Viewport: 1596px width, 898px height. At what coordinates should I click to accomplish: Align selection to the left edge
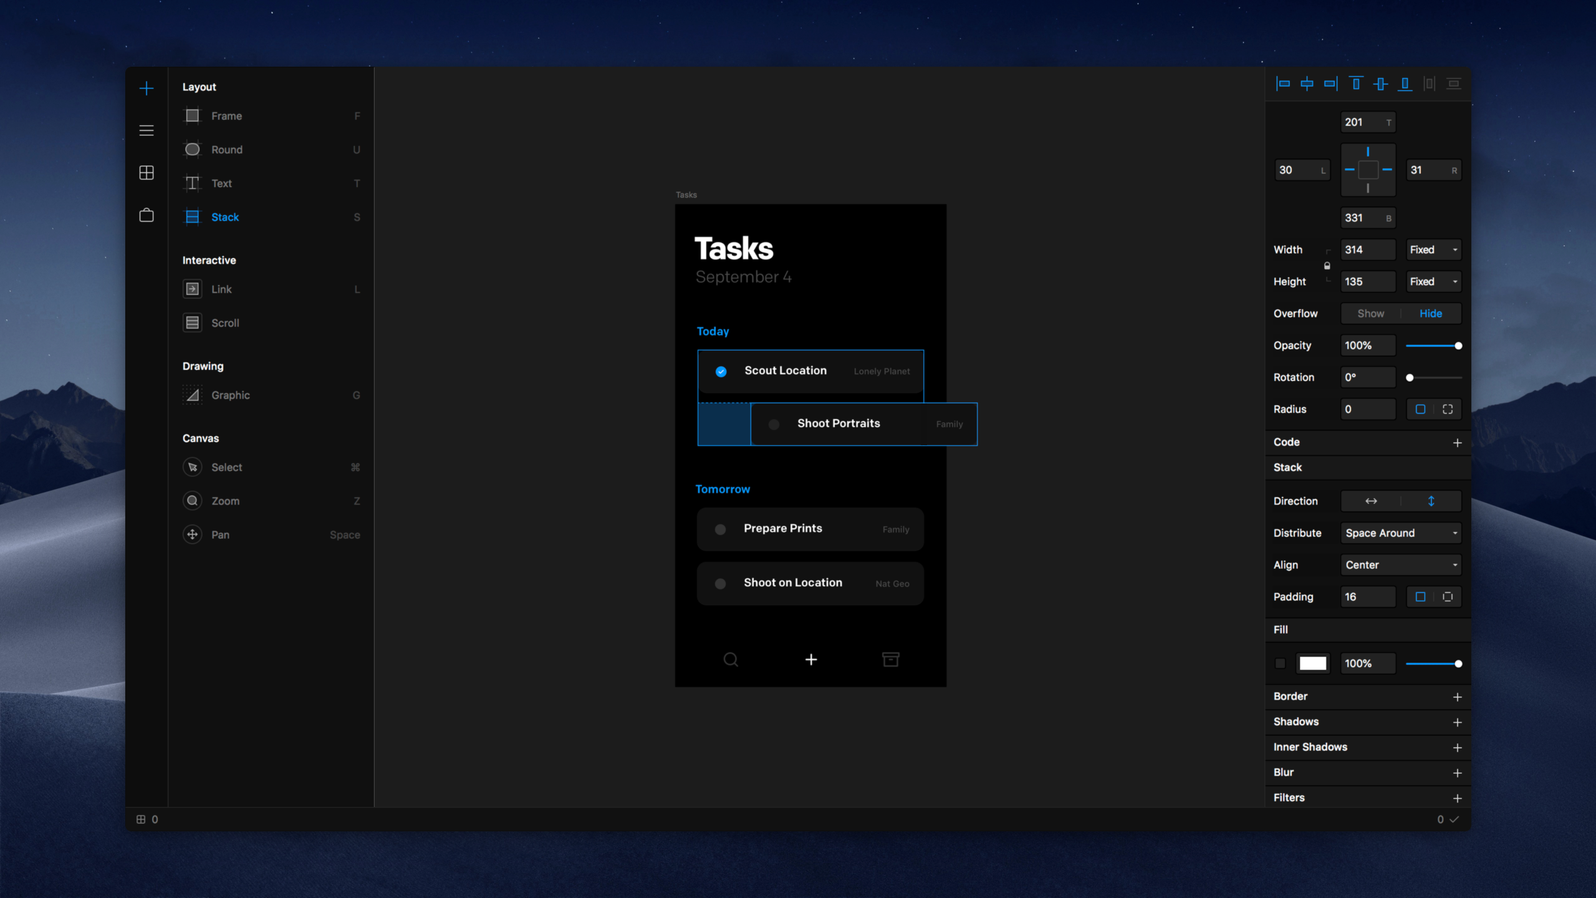pos(1283,83)
